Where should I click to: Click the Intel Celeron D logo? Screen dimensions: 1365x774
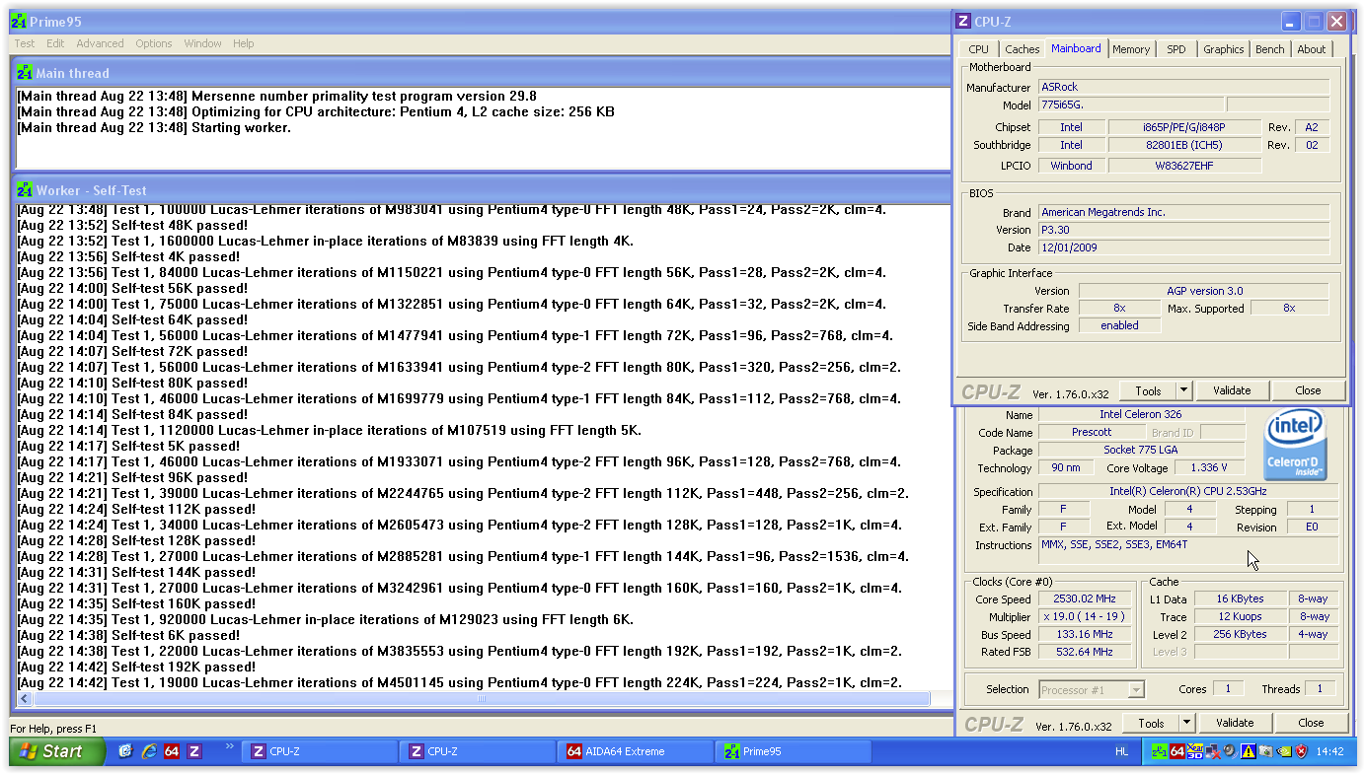click(x=1297, y=446)
